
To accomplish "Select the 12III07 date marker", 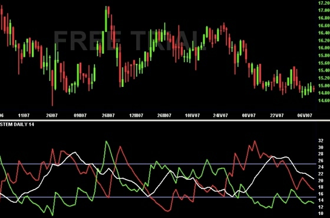I will 136,115.
